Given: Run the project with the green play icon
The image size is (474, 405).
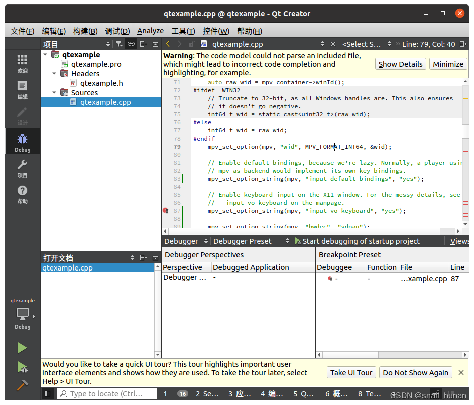Looking at the screenshot, I should coord(22,347).
